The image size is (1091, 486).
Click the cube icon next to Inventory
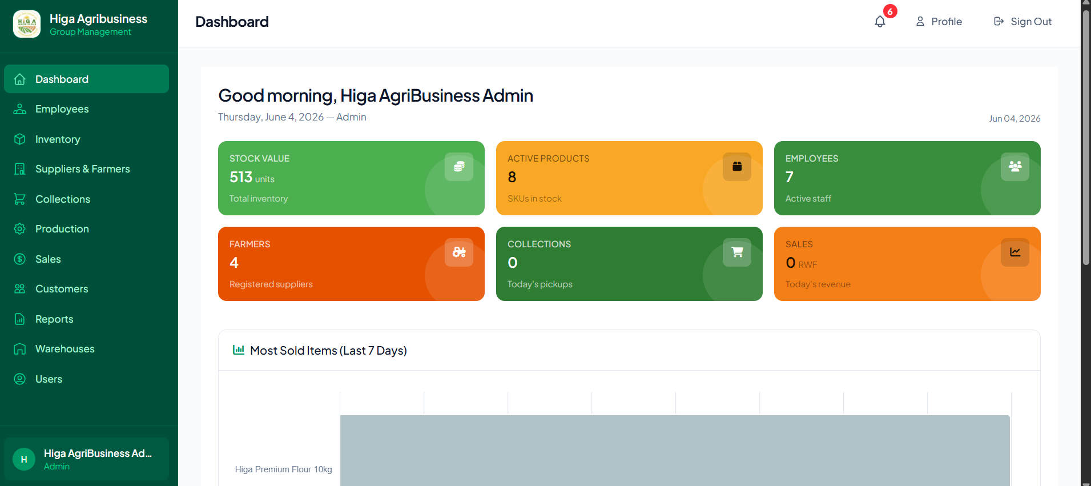click(20, 139)
